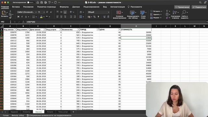Open the Общий number format dropdown
Image resolution: width=208 pixels, height=117 pixels.
[108, 12]
